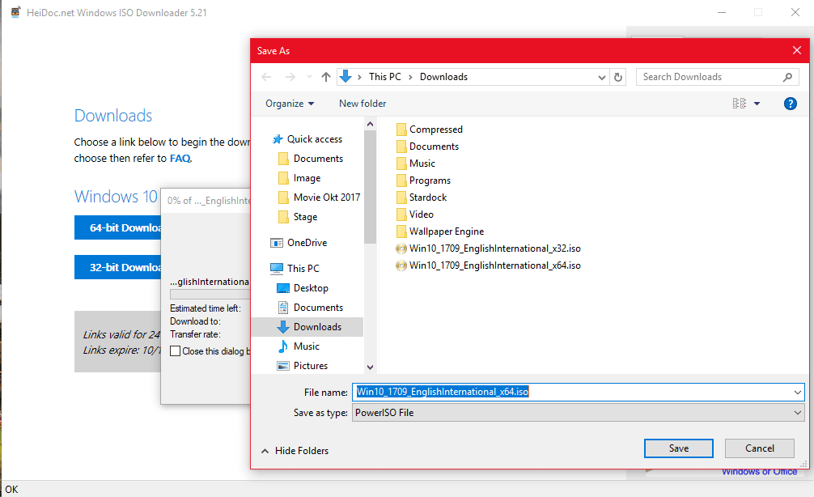Click the nav pane scrollbar thumb
The height and width of the screenshot is (497, 814).
[x=370, y=187]
